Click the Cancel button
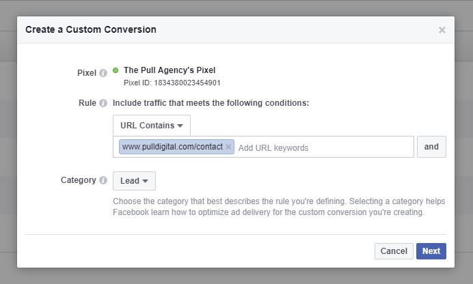The height and width of the screenshot is (284, 473). (394, 251)
